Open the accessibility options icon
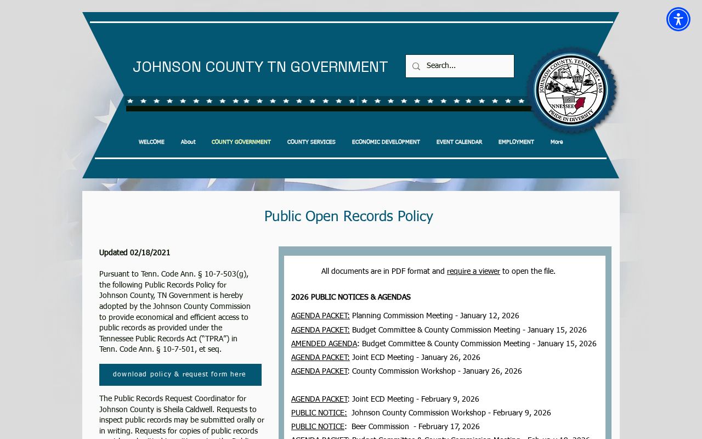The width and height of the screenshot is (702, 439). 678,19
